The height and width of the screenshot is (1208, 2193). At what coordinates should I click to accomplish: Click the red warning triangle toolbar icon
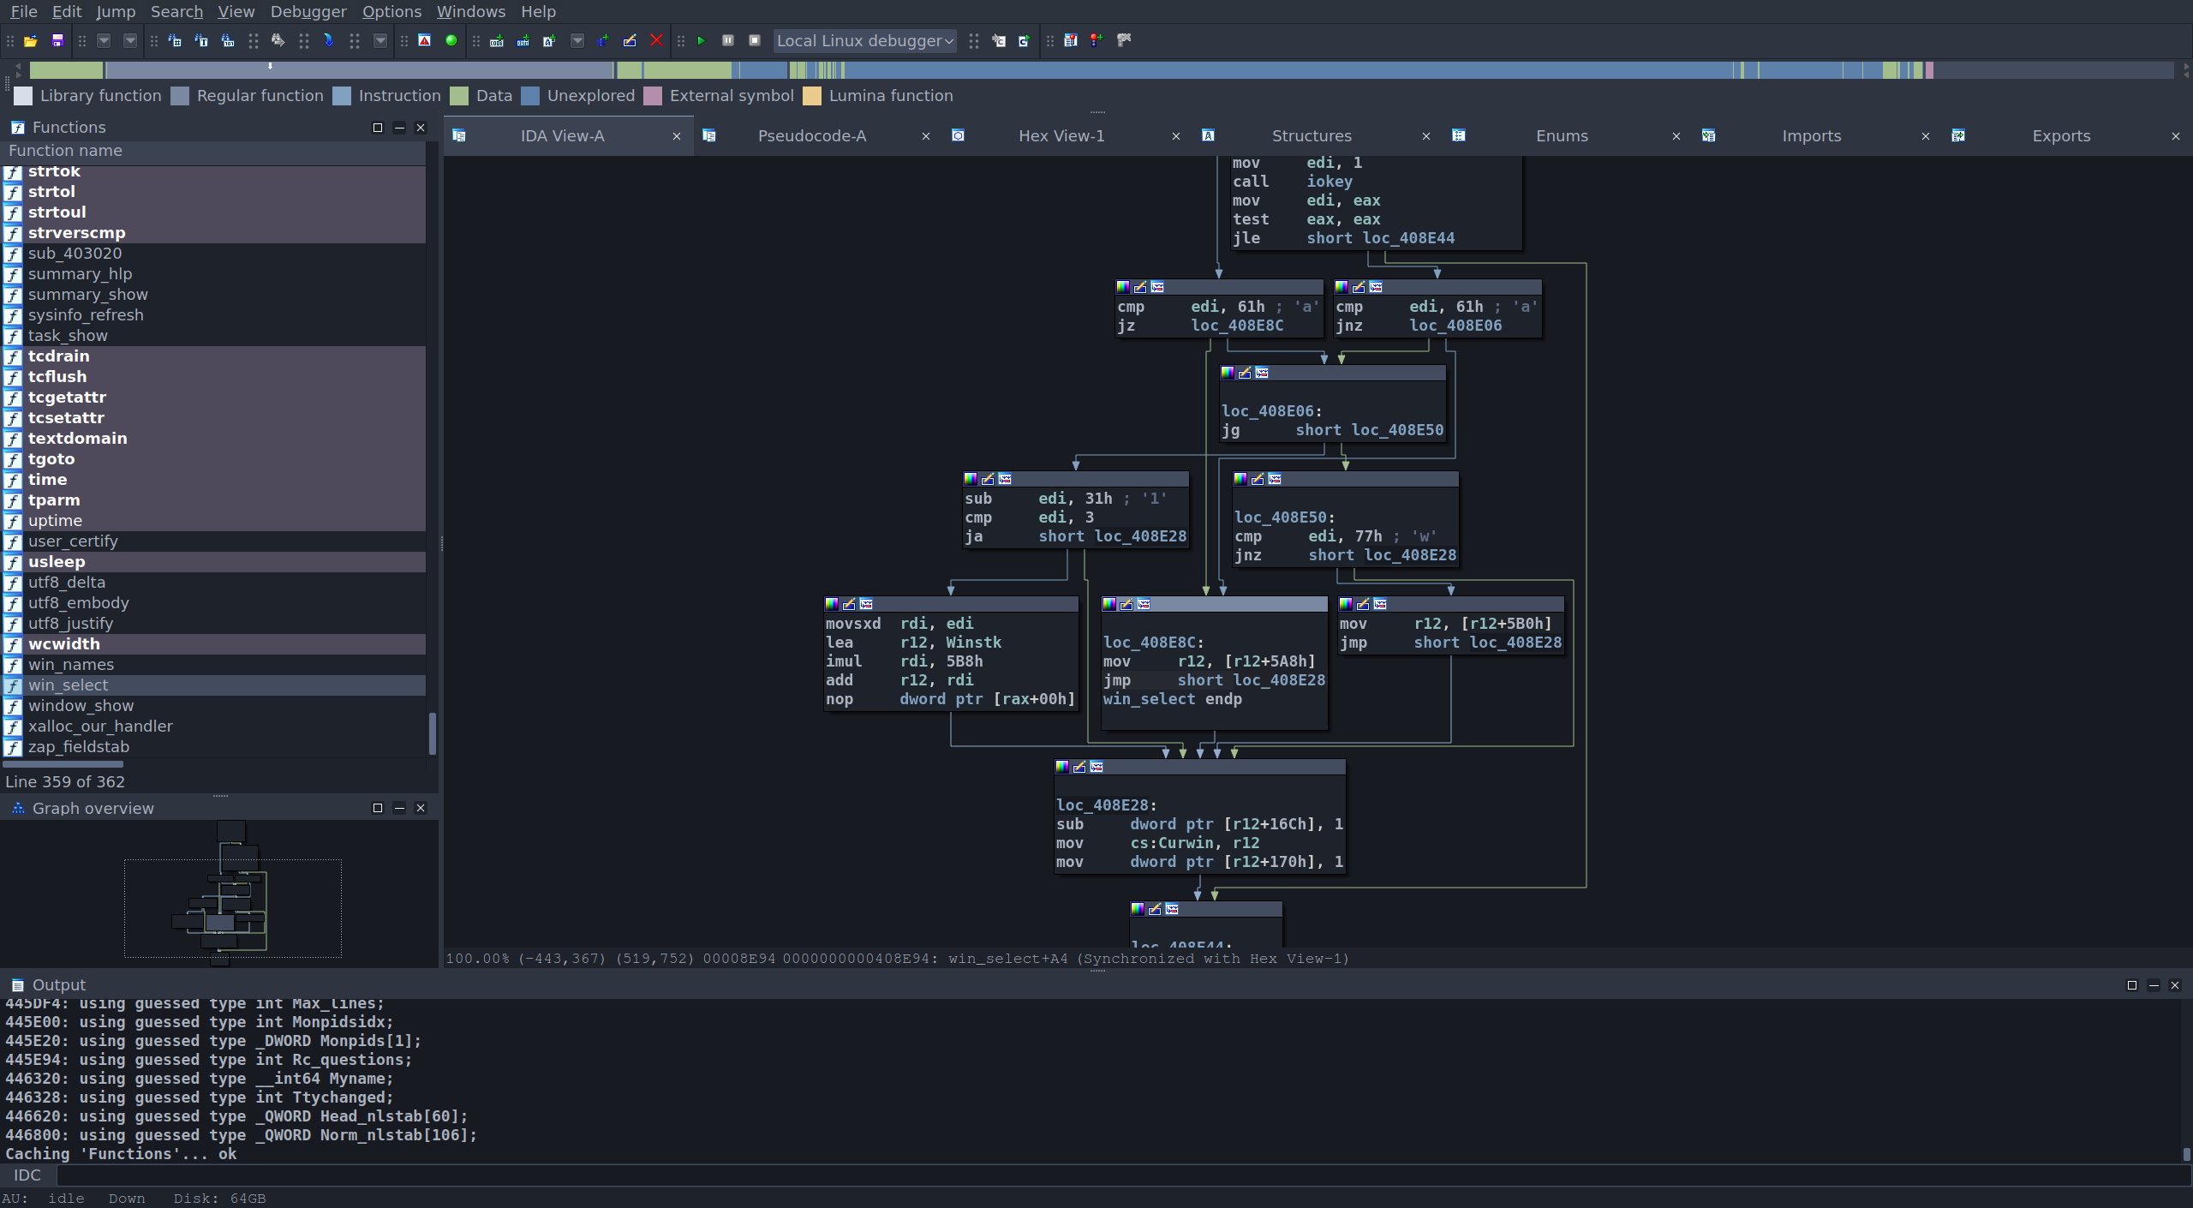click(424, 40)
